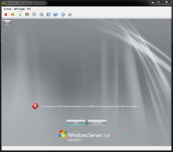173x152 pixels.
Task: Reset the virtual machine with the red-green icon
Action: click(27, 14)
